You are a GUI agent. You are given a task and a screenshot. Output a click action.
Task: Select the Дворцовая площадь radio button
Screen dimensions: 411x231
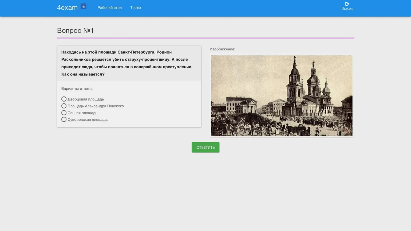(64, 99)
